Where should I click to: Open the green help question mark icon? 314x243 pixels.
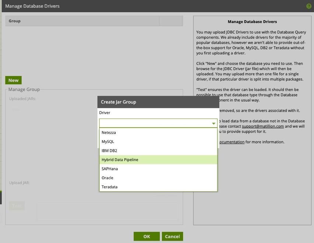click(x=309, y=6)
